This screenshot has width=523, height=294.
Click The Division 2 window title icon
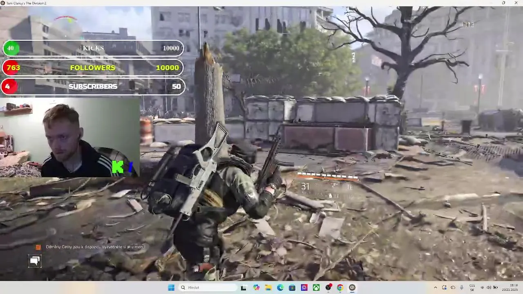(x=3, y=3)
